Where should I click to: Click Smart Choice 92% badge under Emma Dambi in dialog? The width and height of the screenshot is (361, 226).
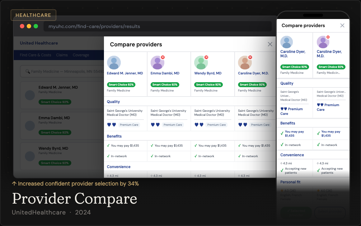click(x=165, y=85)
